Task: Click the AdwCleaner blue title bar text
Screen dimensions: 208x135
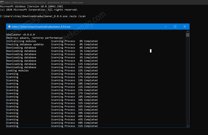Action: [x=41, y=27]
